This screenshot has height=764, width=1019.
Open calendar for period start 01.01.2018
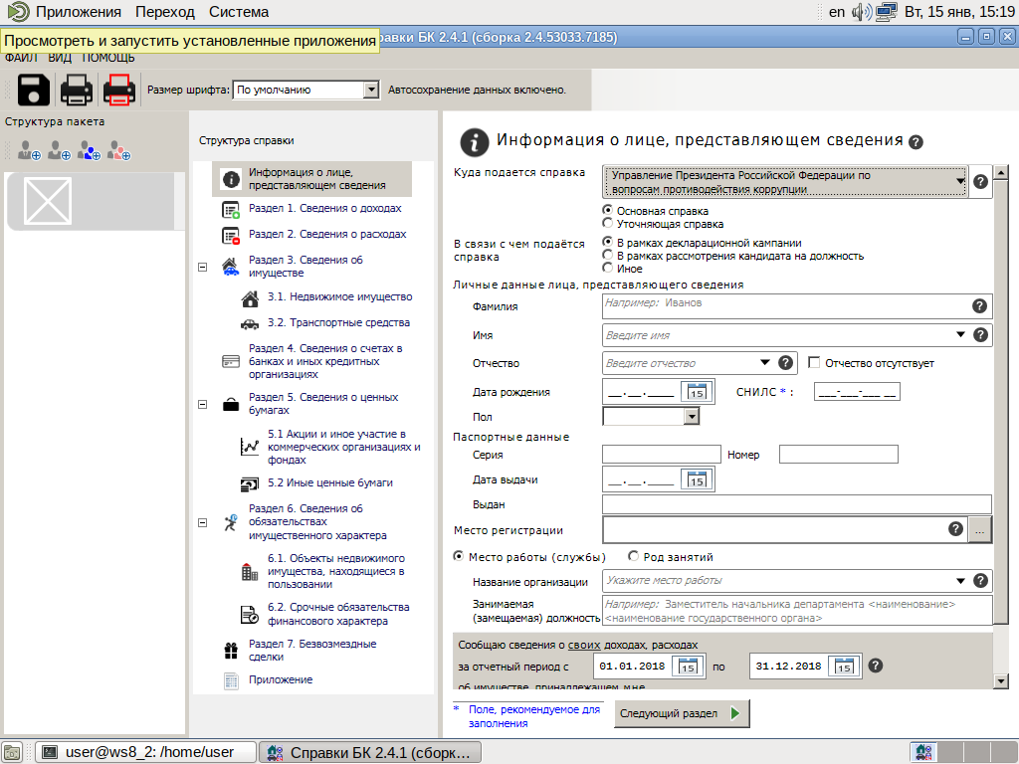point(688,666)
